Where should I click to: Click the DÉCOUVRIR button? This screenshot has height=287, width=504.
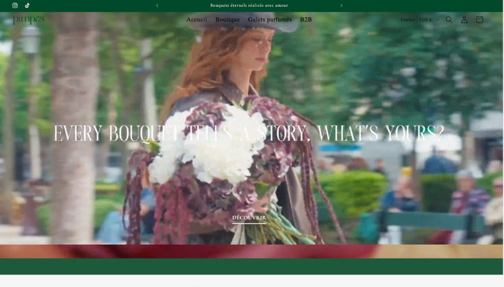[249, 218]
